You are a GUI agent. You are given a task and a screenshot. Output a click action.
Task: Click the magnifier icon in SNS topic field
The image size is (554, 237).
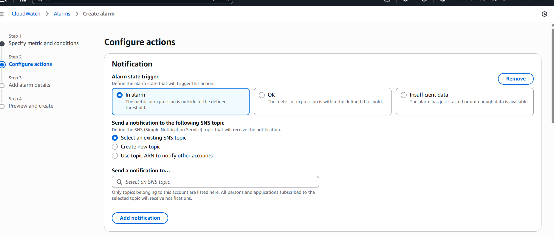tap(119, 182)
